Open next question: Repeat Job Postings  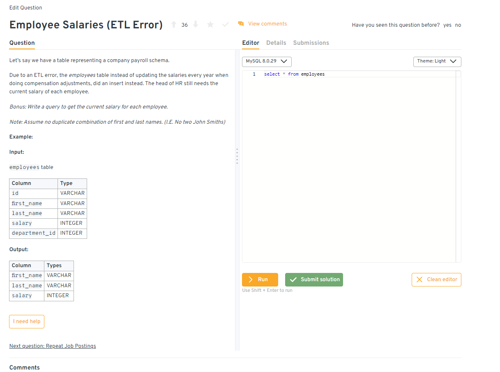pyautogui.click(x=53, y=346)
